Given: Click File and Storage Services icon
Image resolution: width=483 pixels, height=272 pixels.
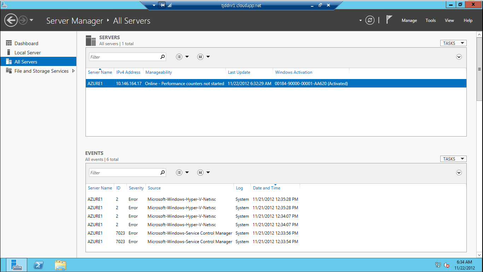Looking at the screenshot, I should pos(9,71).
